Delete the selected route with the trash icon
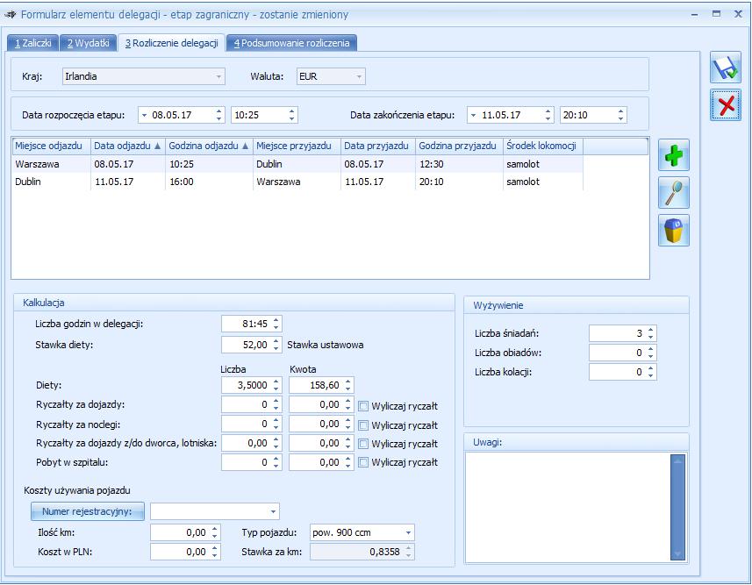Image resolution: width=752 pixels, height=585 pixels. [x=674, y=230]
